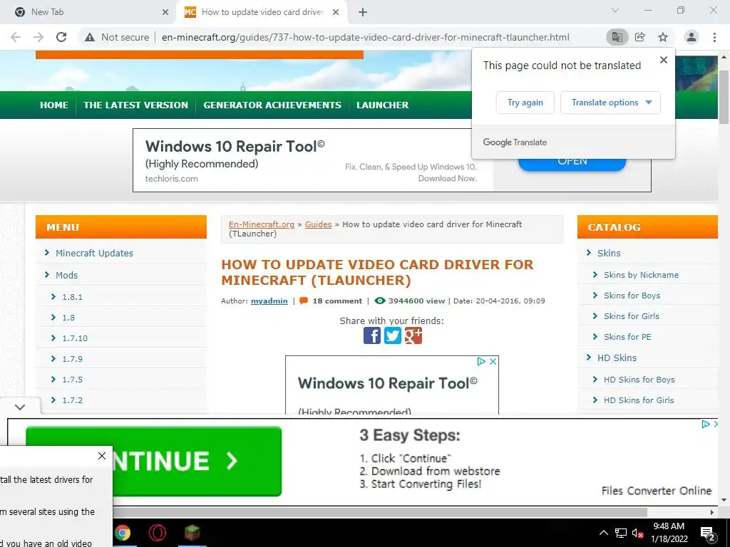Image resolution: width=730 pixels, height=547 pixels.
Task: Open the Chrome profile avatar icon
Action: pos(692,37)
